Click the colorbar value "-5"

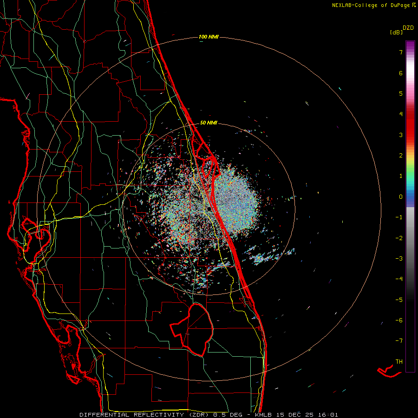pos(399,300)
